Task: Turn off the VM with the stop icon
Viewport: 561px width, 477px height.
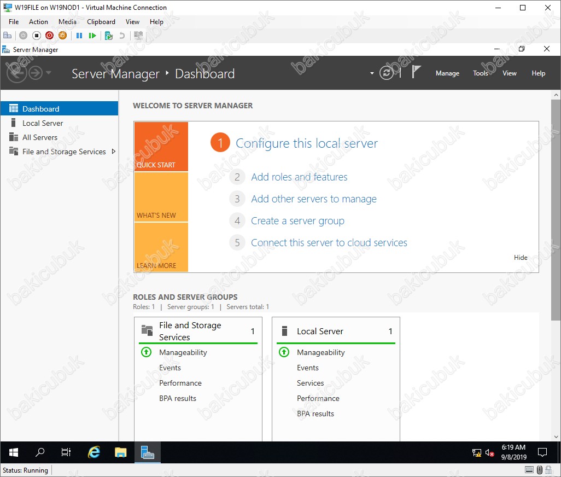Action: (x=37, y=36)
